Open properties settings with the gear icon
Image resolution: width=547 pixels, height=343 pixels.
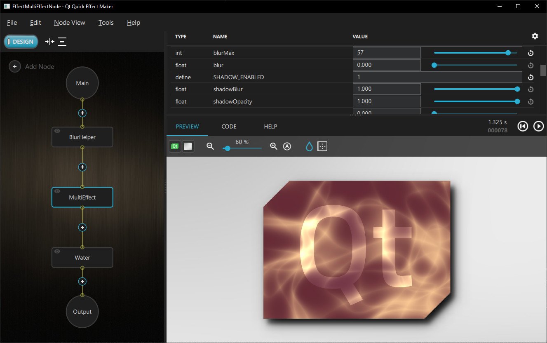click(x=535, y=36)
